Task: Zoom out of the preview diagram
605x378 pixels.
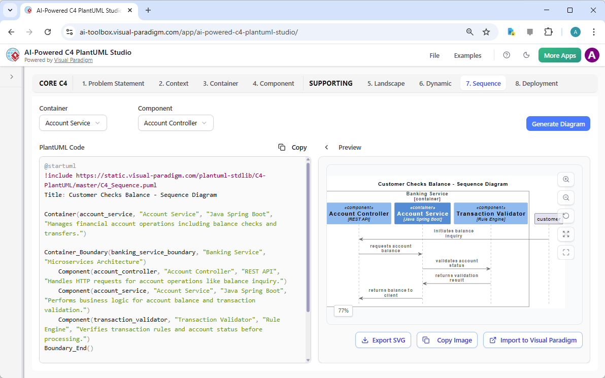Action: (565, 197)
